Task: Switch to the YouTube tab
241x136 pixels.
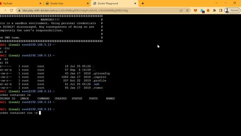Action: pyautogui.click(x=20, y=3)
